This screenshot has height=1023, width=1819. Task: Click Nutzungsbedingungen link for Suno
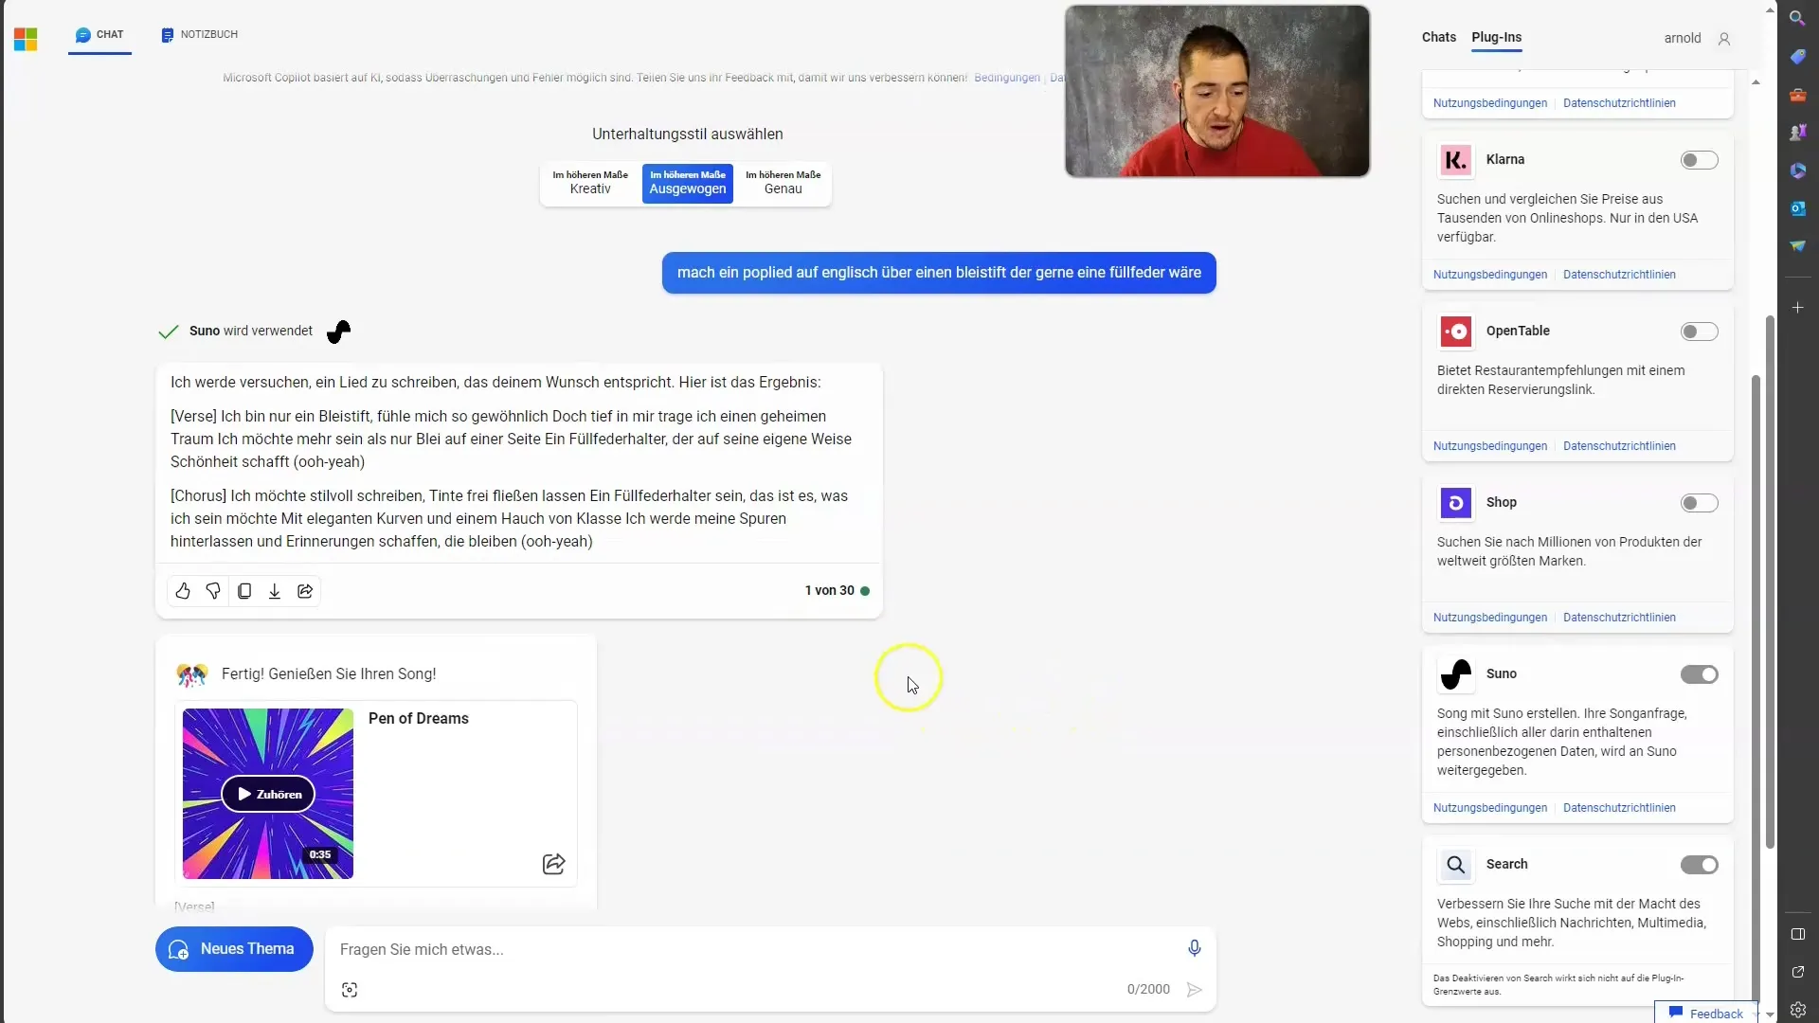[1490, 806]
